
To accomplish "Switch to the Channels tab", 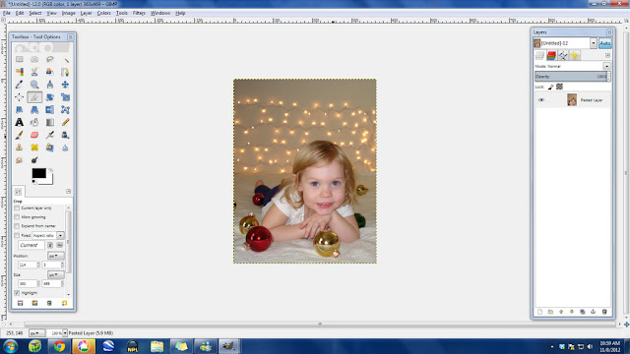I will pyautogui.click(x=551, y=55).
